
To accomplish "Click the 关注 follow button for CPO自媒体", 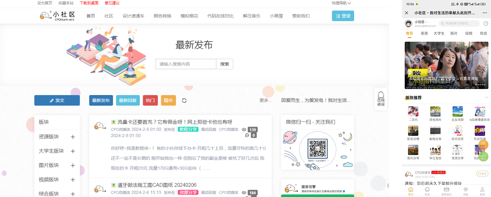I will [x=482, y=174].
